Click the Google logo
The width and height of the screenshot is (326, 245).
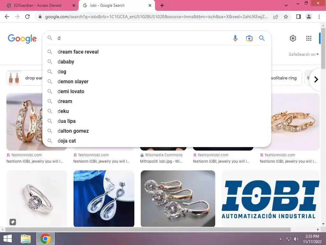click(x=22, y=39)
